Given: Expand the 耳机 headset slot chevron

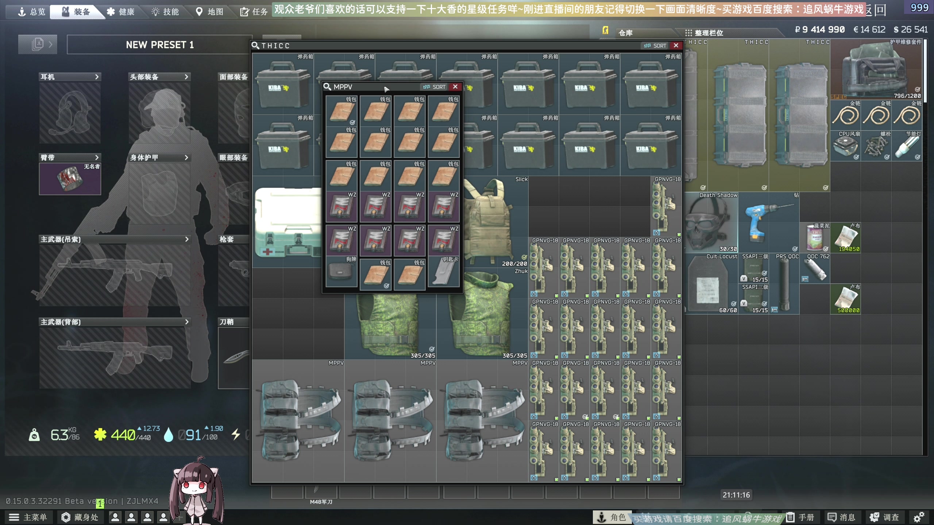Looking at the screenshot, I should point(97,77).
